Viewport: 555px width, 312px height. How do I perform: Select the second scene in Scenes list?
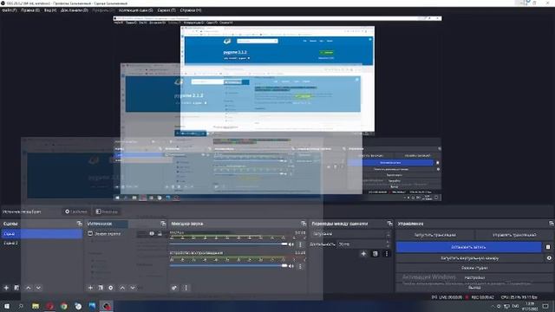pyautogui.click(x=42, y=243)
